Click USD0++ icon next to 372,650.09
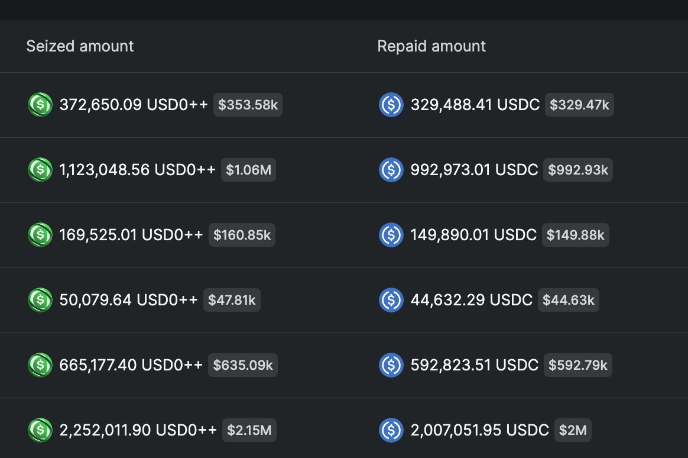 tap(40, 105)
